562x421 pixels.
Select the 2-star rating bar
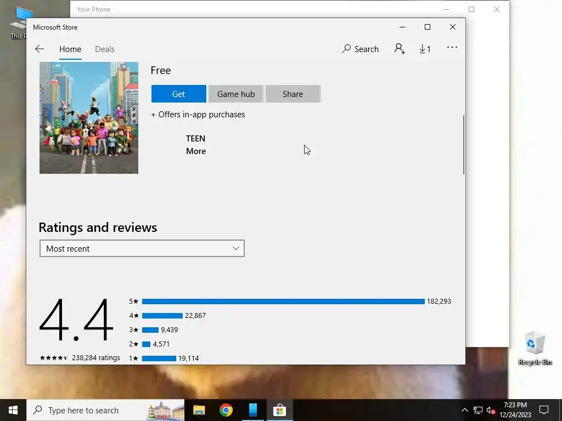146,344
